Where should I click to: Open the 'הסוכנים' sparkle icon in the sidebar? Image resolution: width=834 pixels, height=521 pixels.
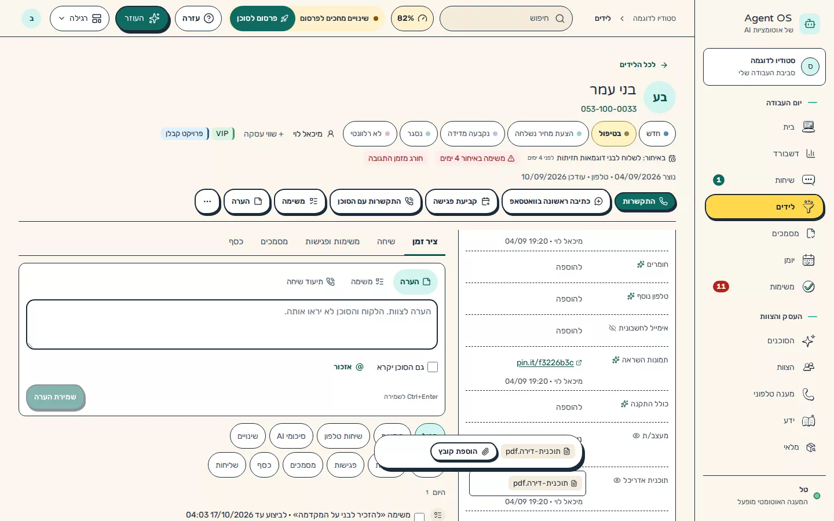click(x=809, y=340)
